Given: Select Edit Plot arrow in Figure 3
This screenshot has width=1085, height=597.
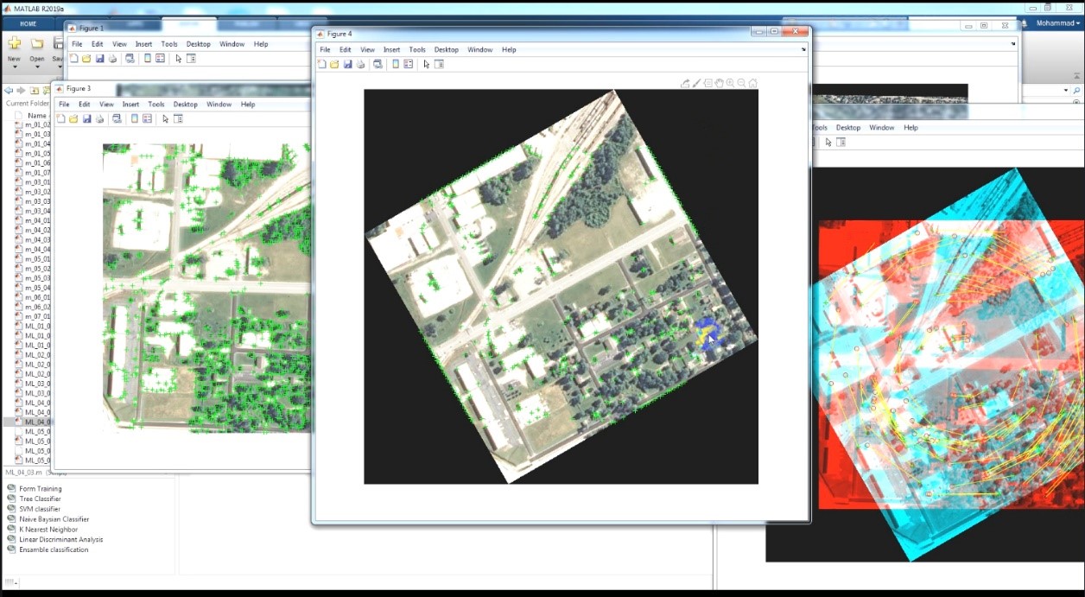Looking at the screenshot, I should [x=166, y=119].
